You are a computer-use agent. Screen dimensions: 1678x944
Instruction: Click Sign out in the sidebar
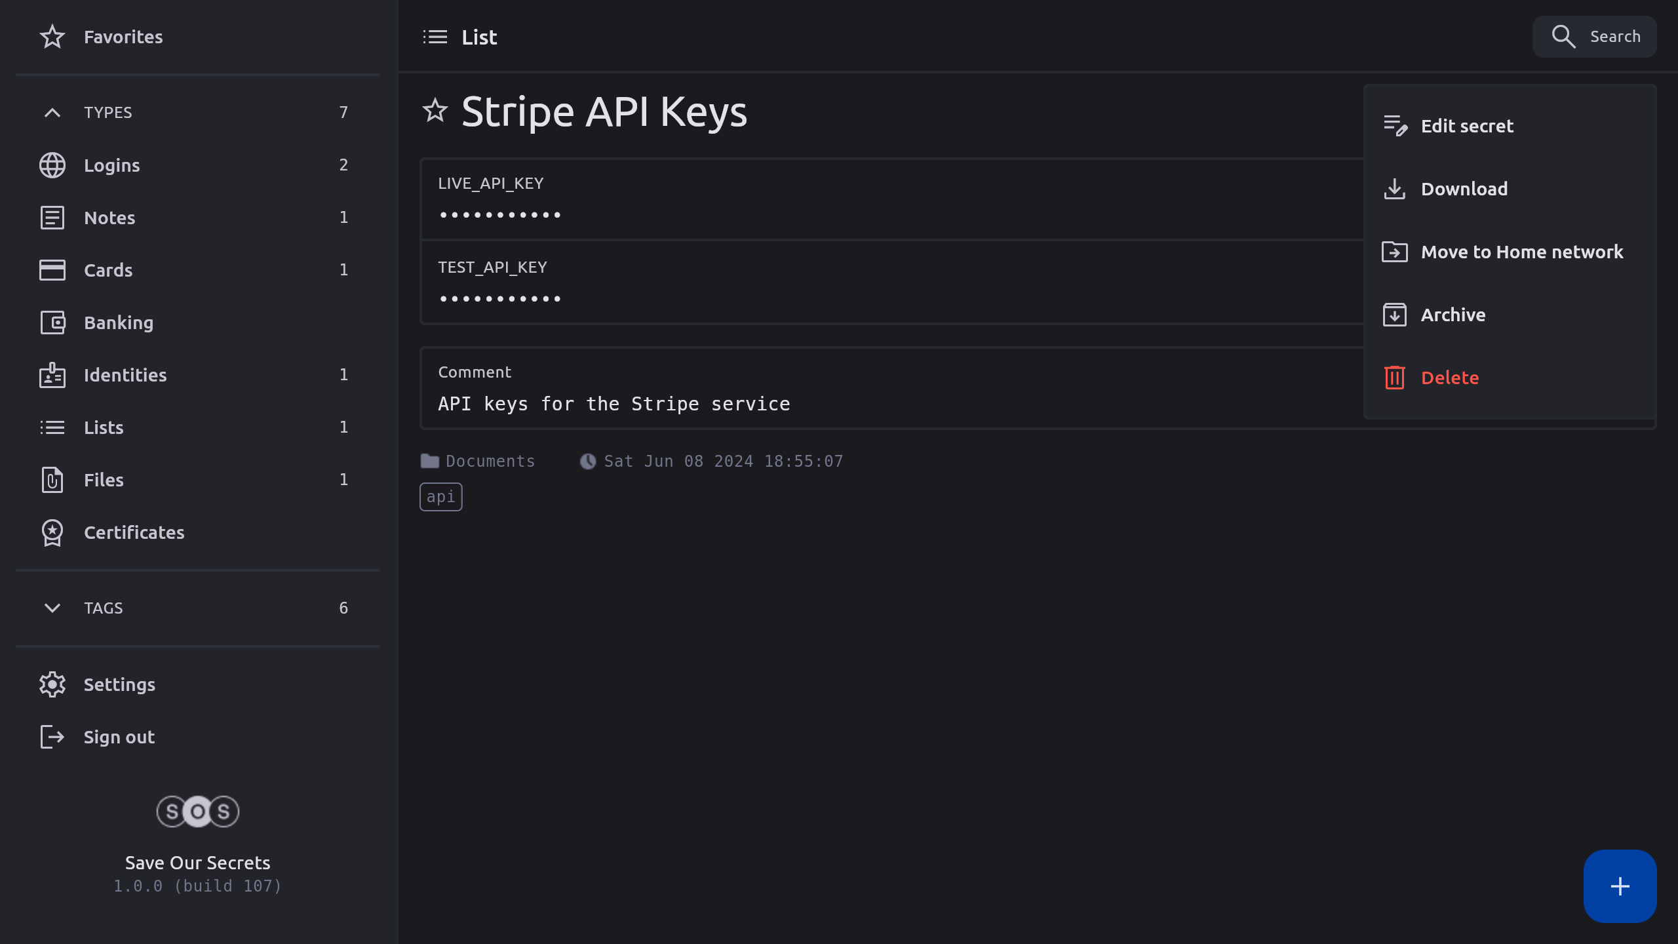point(118,737)
